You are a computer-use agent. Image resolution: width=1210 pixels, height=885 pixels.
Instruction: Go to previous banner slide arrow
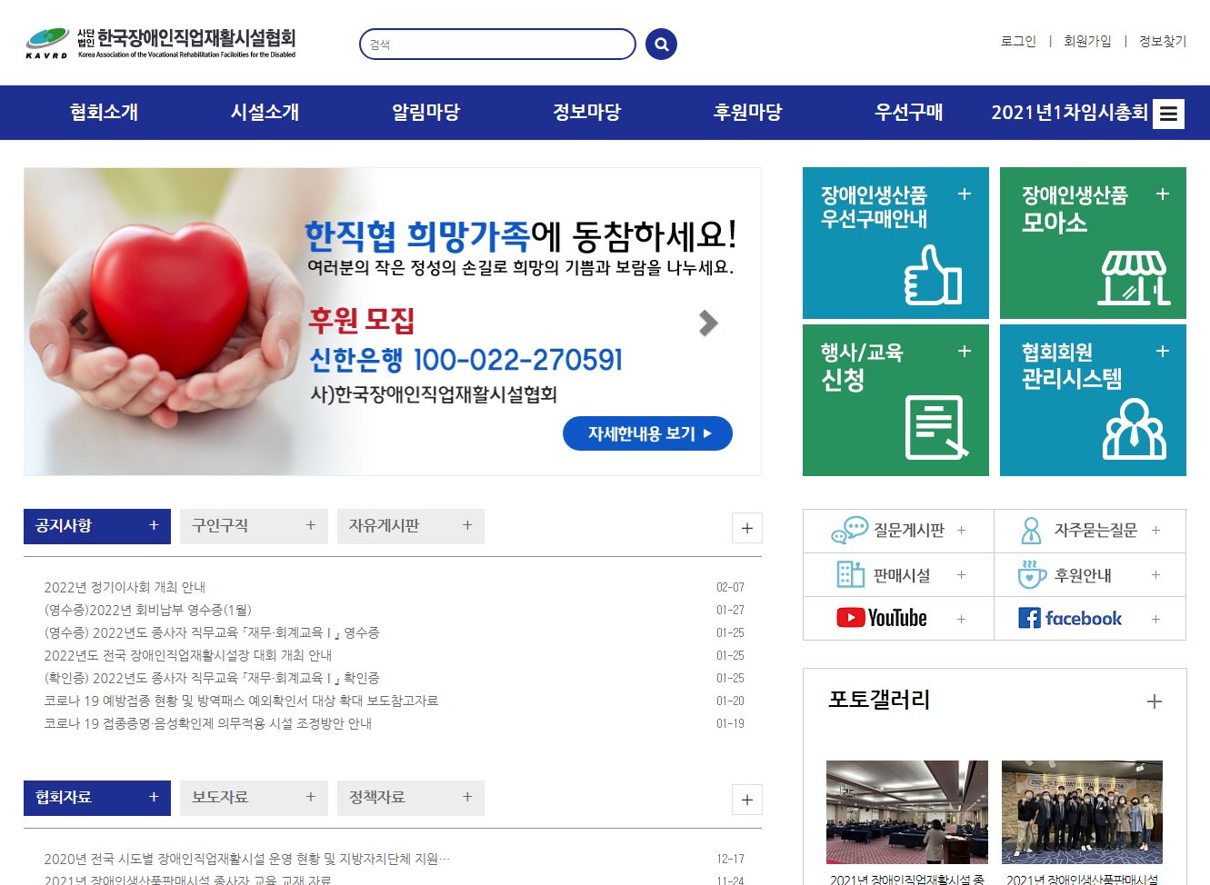[79, 323]
